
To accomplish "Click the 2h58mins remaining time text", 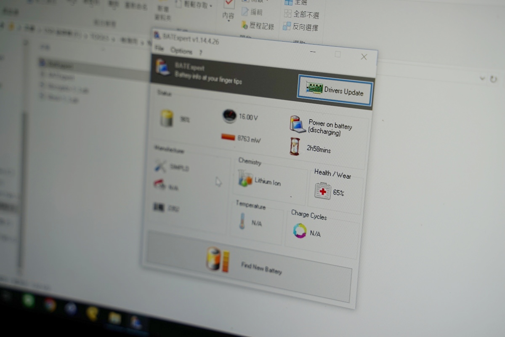I will [x=319, y=149].
